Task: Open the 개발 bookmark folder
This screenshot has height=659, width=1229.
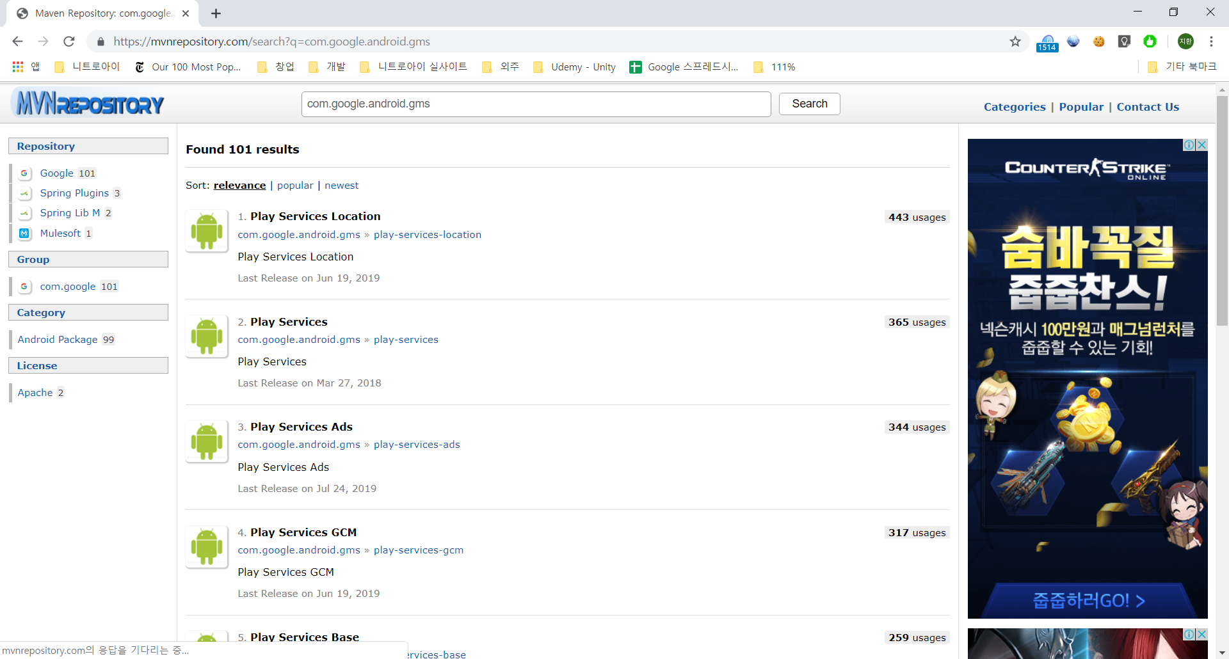Action: tap(327, 67)
